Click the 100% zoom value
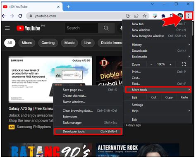This screenshot has width=196, height=158. (161, 64)
